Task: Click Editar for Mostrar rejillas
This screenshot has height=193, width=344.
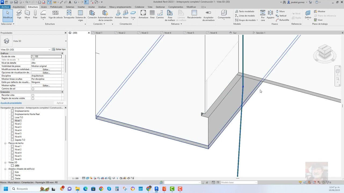Action: (x=46, y=86)
